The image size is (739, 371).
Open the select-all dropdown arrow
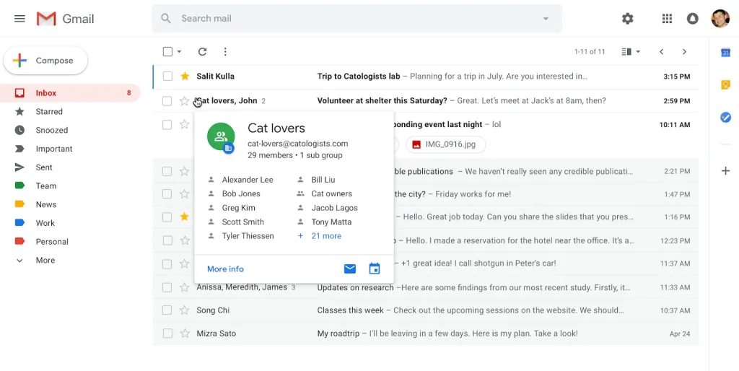180,52
